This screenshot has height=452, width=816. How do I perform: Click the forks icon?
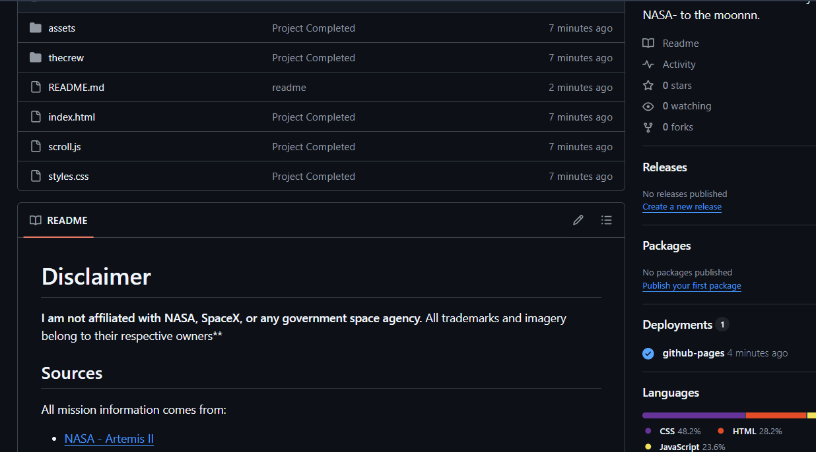(648, 127)
